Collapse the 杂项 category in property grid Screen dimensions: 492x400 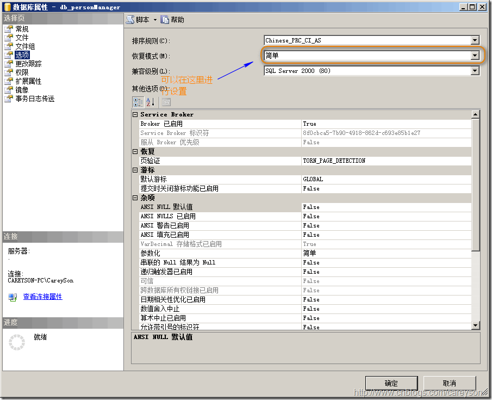[135, 198]
